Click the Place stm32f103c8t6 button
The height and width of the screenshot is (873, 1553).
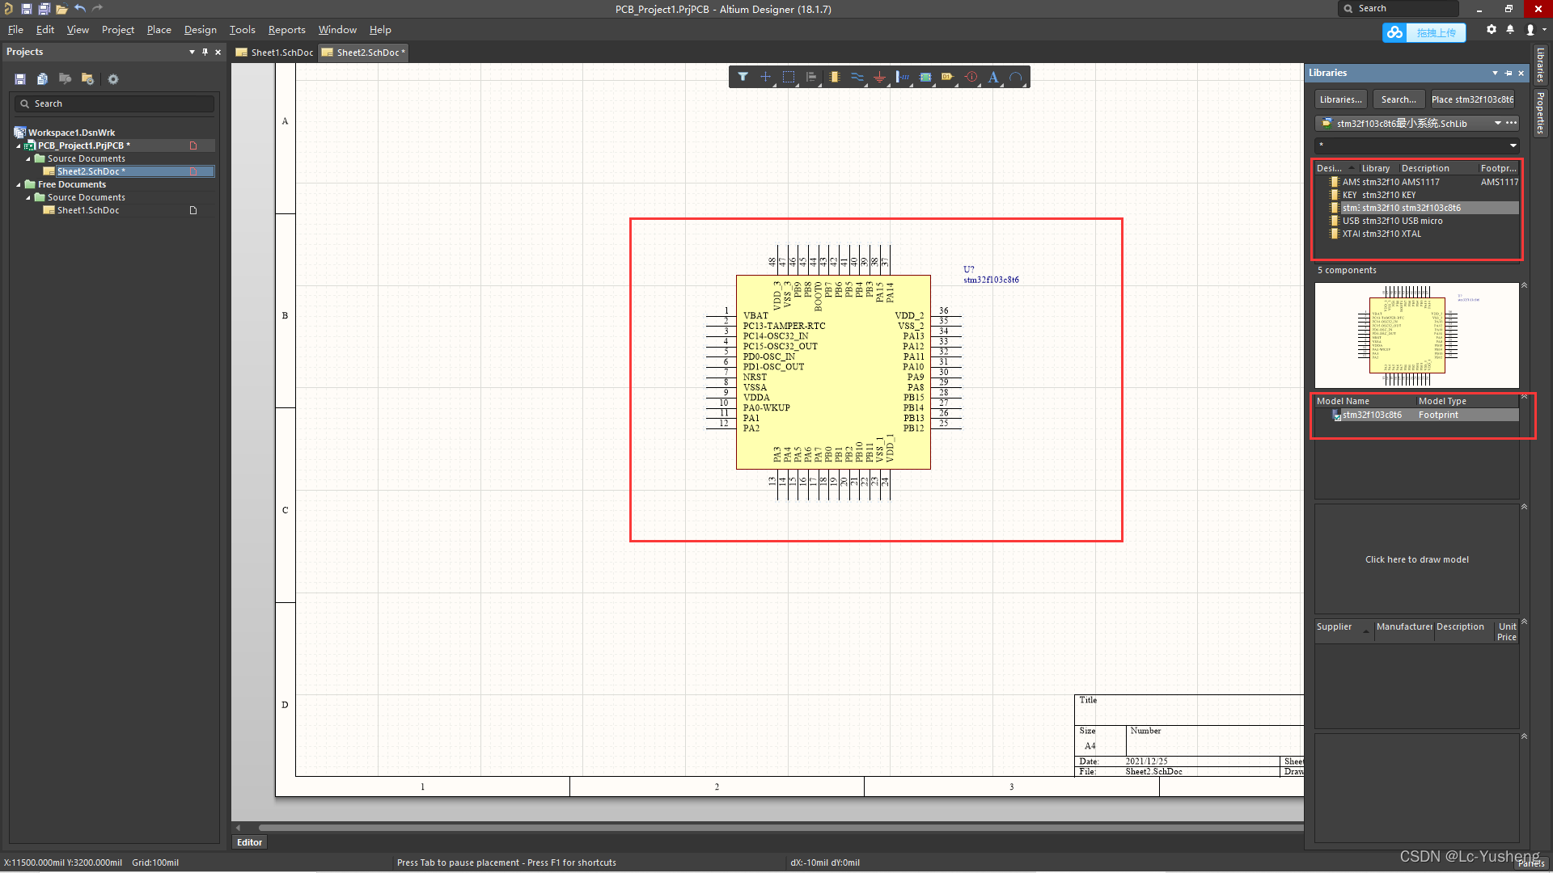[1472, 99]
